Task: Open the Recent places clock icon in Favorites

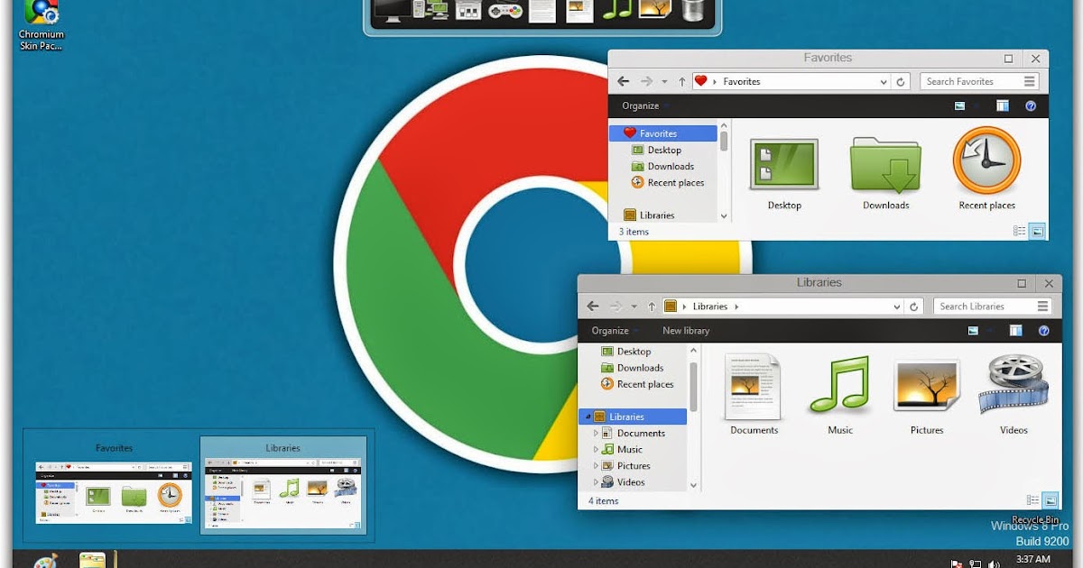Action: click(986, 160)
